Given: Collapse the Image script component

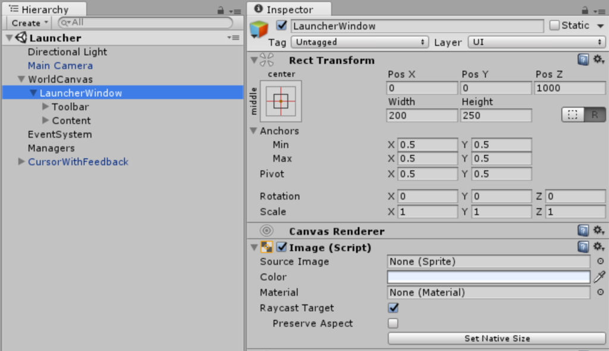Looking at the screenshot, I should 254,247.
